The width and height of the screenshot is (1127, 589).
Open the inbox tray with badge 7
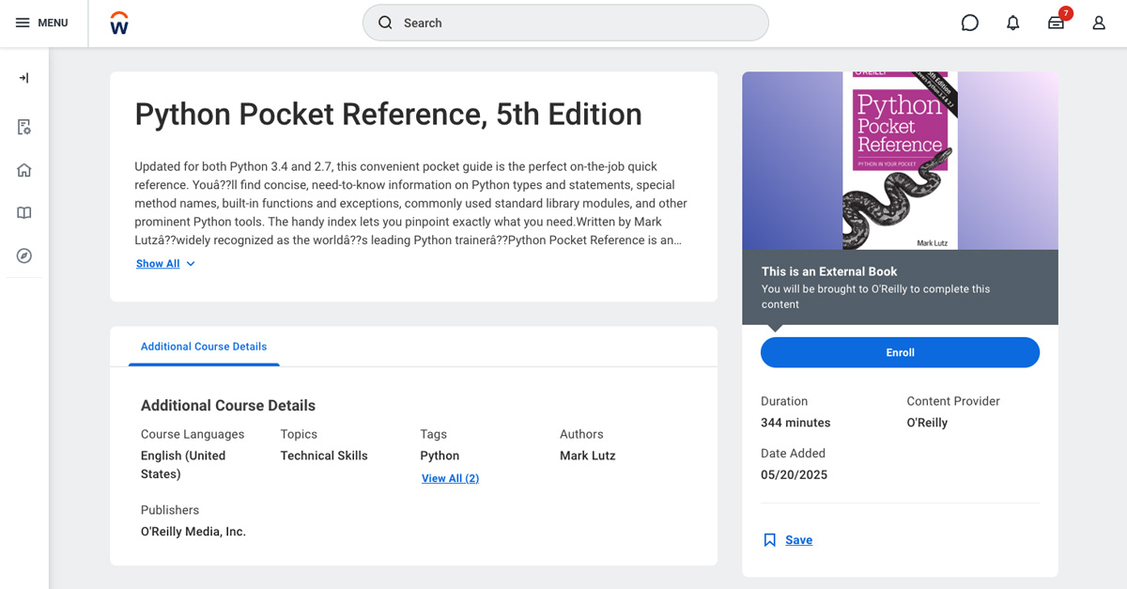(x=1057, y=23)
